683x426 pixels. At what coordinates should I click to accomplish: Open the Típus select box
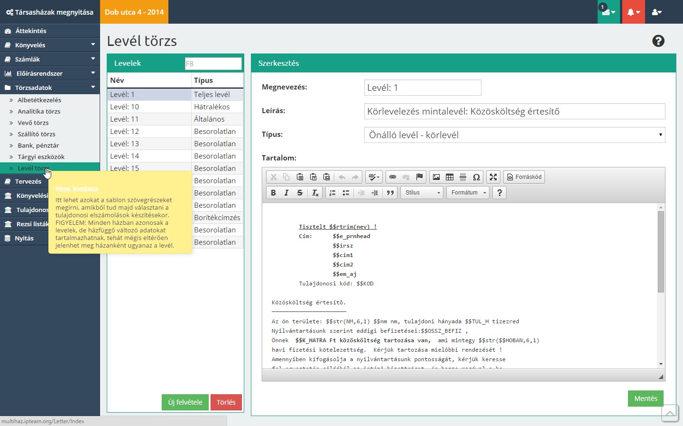point(514,135)
